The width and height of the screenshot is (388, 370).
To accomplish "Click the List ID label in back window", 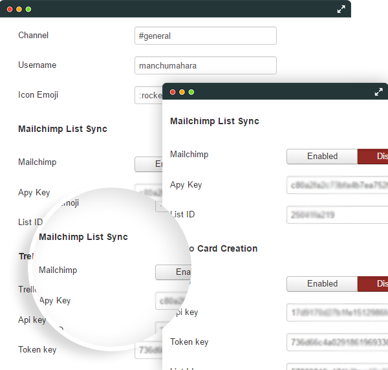I will click(30, 222).
